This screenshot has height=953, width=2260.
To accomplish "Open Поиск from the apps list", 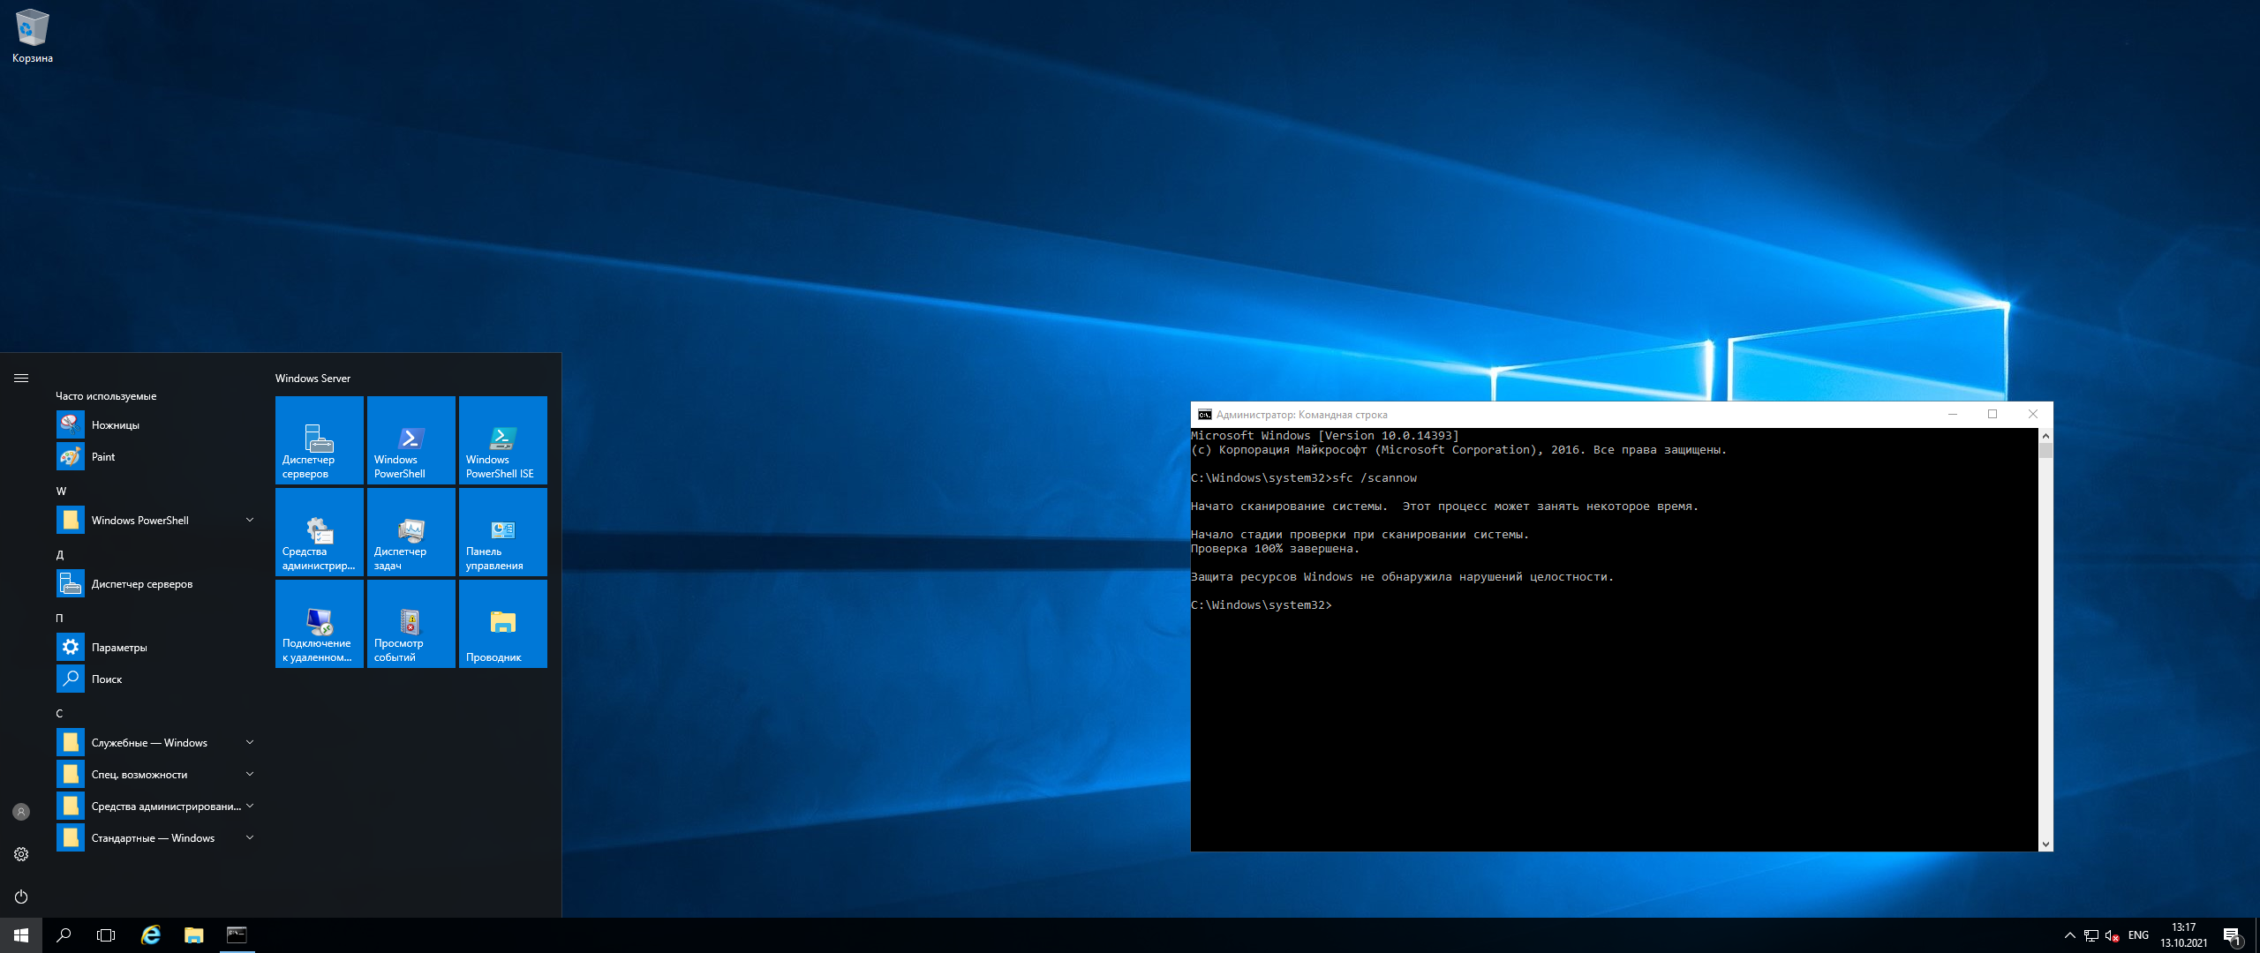I will [x=154, y=679].
